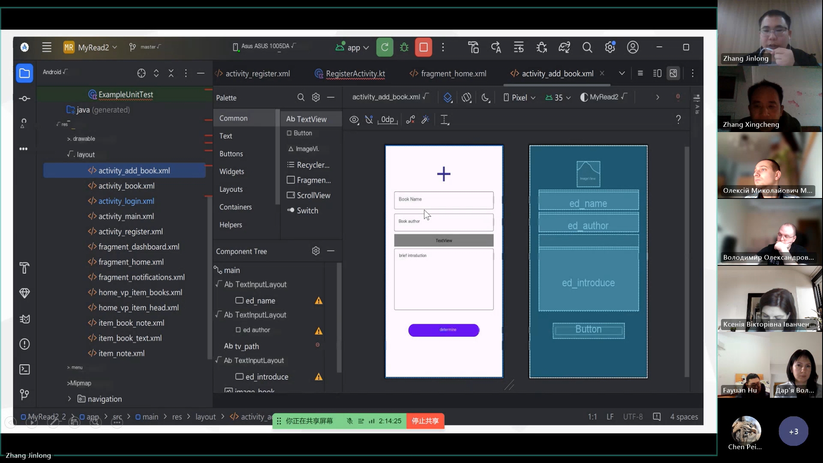Click the Debug app bug icon
The image size is (823, 463).
point(404,48)
